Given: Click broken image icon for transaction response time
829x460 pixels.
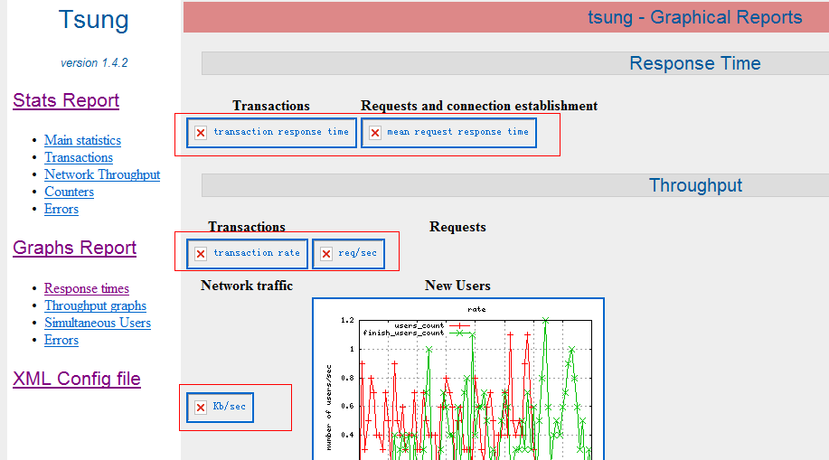Looking at the screenshot, I should pyautogui.click(x=201, y=133).
